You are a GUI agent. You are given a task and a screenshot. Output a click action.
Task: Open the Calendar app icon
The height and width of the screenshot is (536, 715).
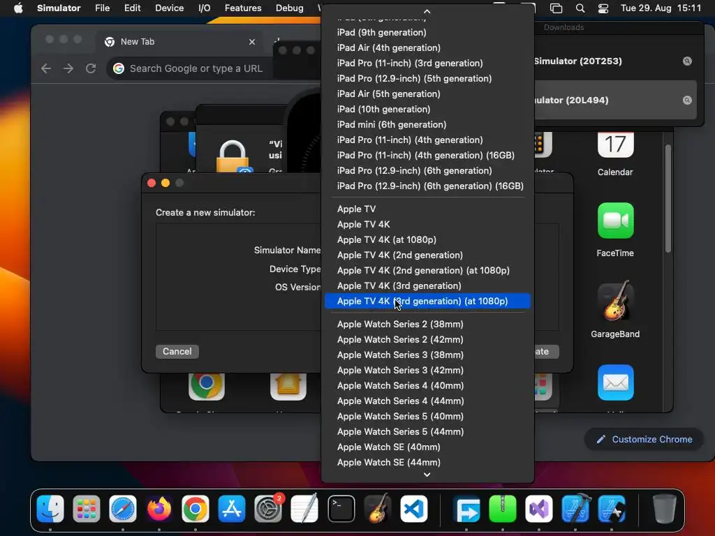click(615, 146)
